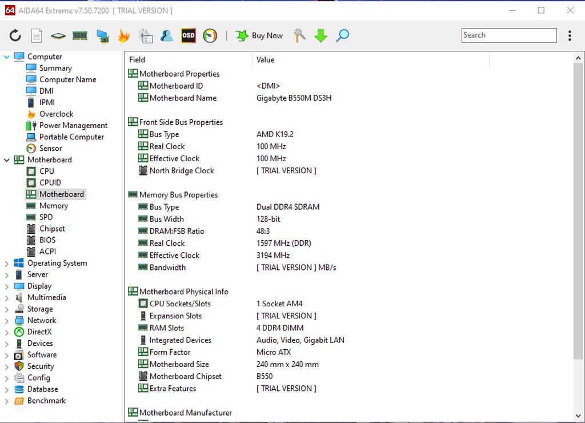Collapse the Motherboard tree node

coord(7,160)
